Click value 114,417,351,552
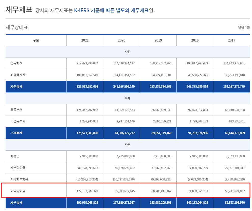Image resolution: width=252 pixels, height=211 pixels. pyautogui.click(x=124, y=75)
